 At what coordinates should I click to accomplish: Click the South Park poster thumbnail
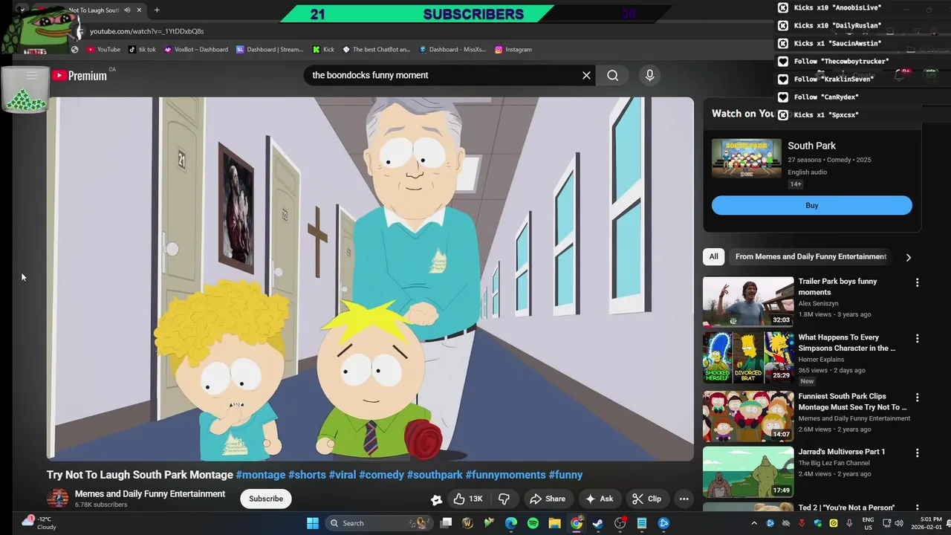pyautogui.click(x=747, y=158)
